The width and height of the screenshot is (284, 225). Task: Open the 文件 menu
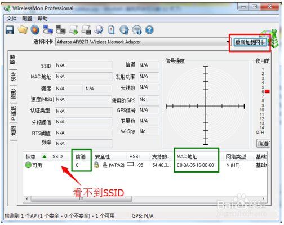pos(12,19)
